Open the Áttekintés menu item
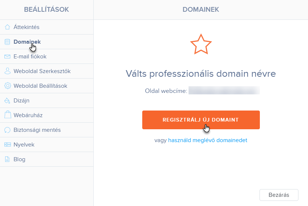The image size is (308, 206). click(47, 27)
